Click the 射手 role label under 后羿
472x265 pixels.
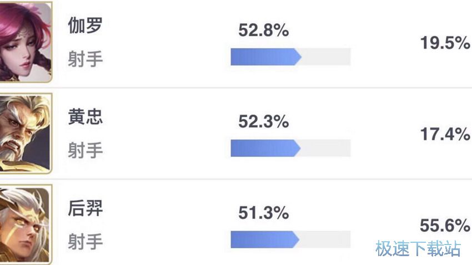pos(86,242)
